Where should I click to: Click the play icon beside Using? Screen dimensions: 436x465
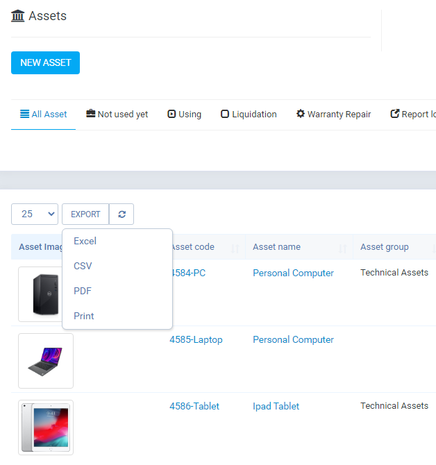coord(171,114)
